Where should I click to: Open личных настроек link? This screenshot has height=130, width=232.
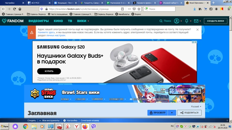point(56,36)
